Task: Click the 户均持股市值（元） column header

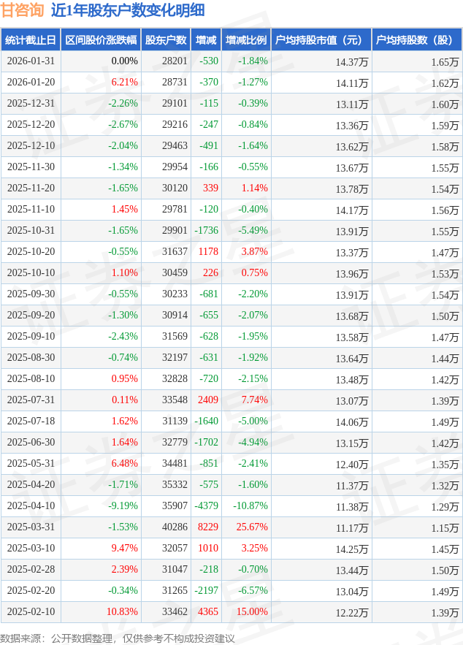Action: 321,40
